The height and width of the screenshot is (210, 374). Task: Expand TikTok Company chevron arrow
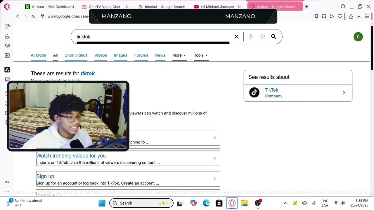[344, 93]
